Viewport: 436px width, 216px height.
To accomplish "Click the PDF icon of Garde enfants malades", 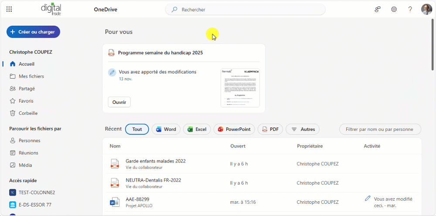I will 115,164.
